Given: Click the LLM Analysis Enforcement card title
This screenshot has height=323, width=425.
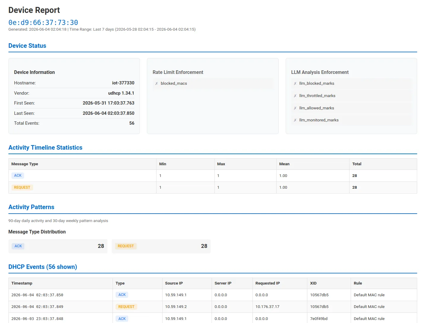Looking at the screenshot, I should point(320,72).
